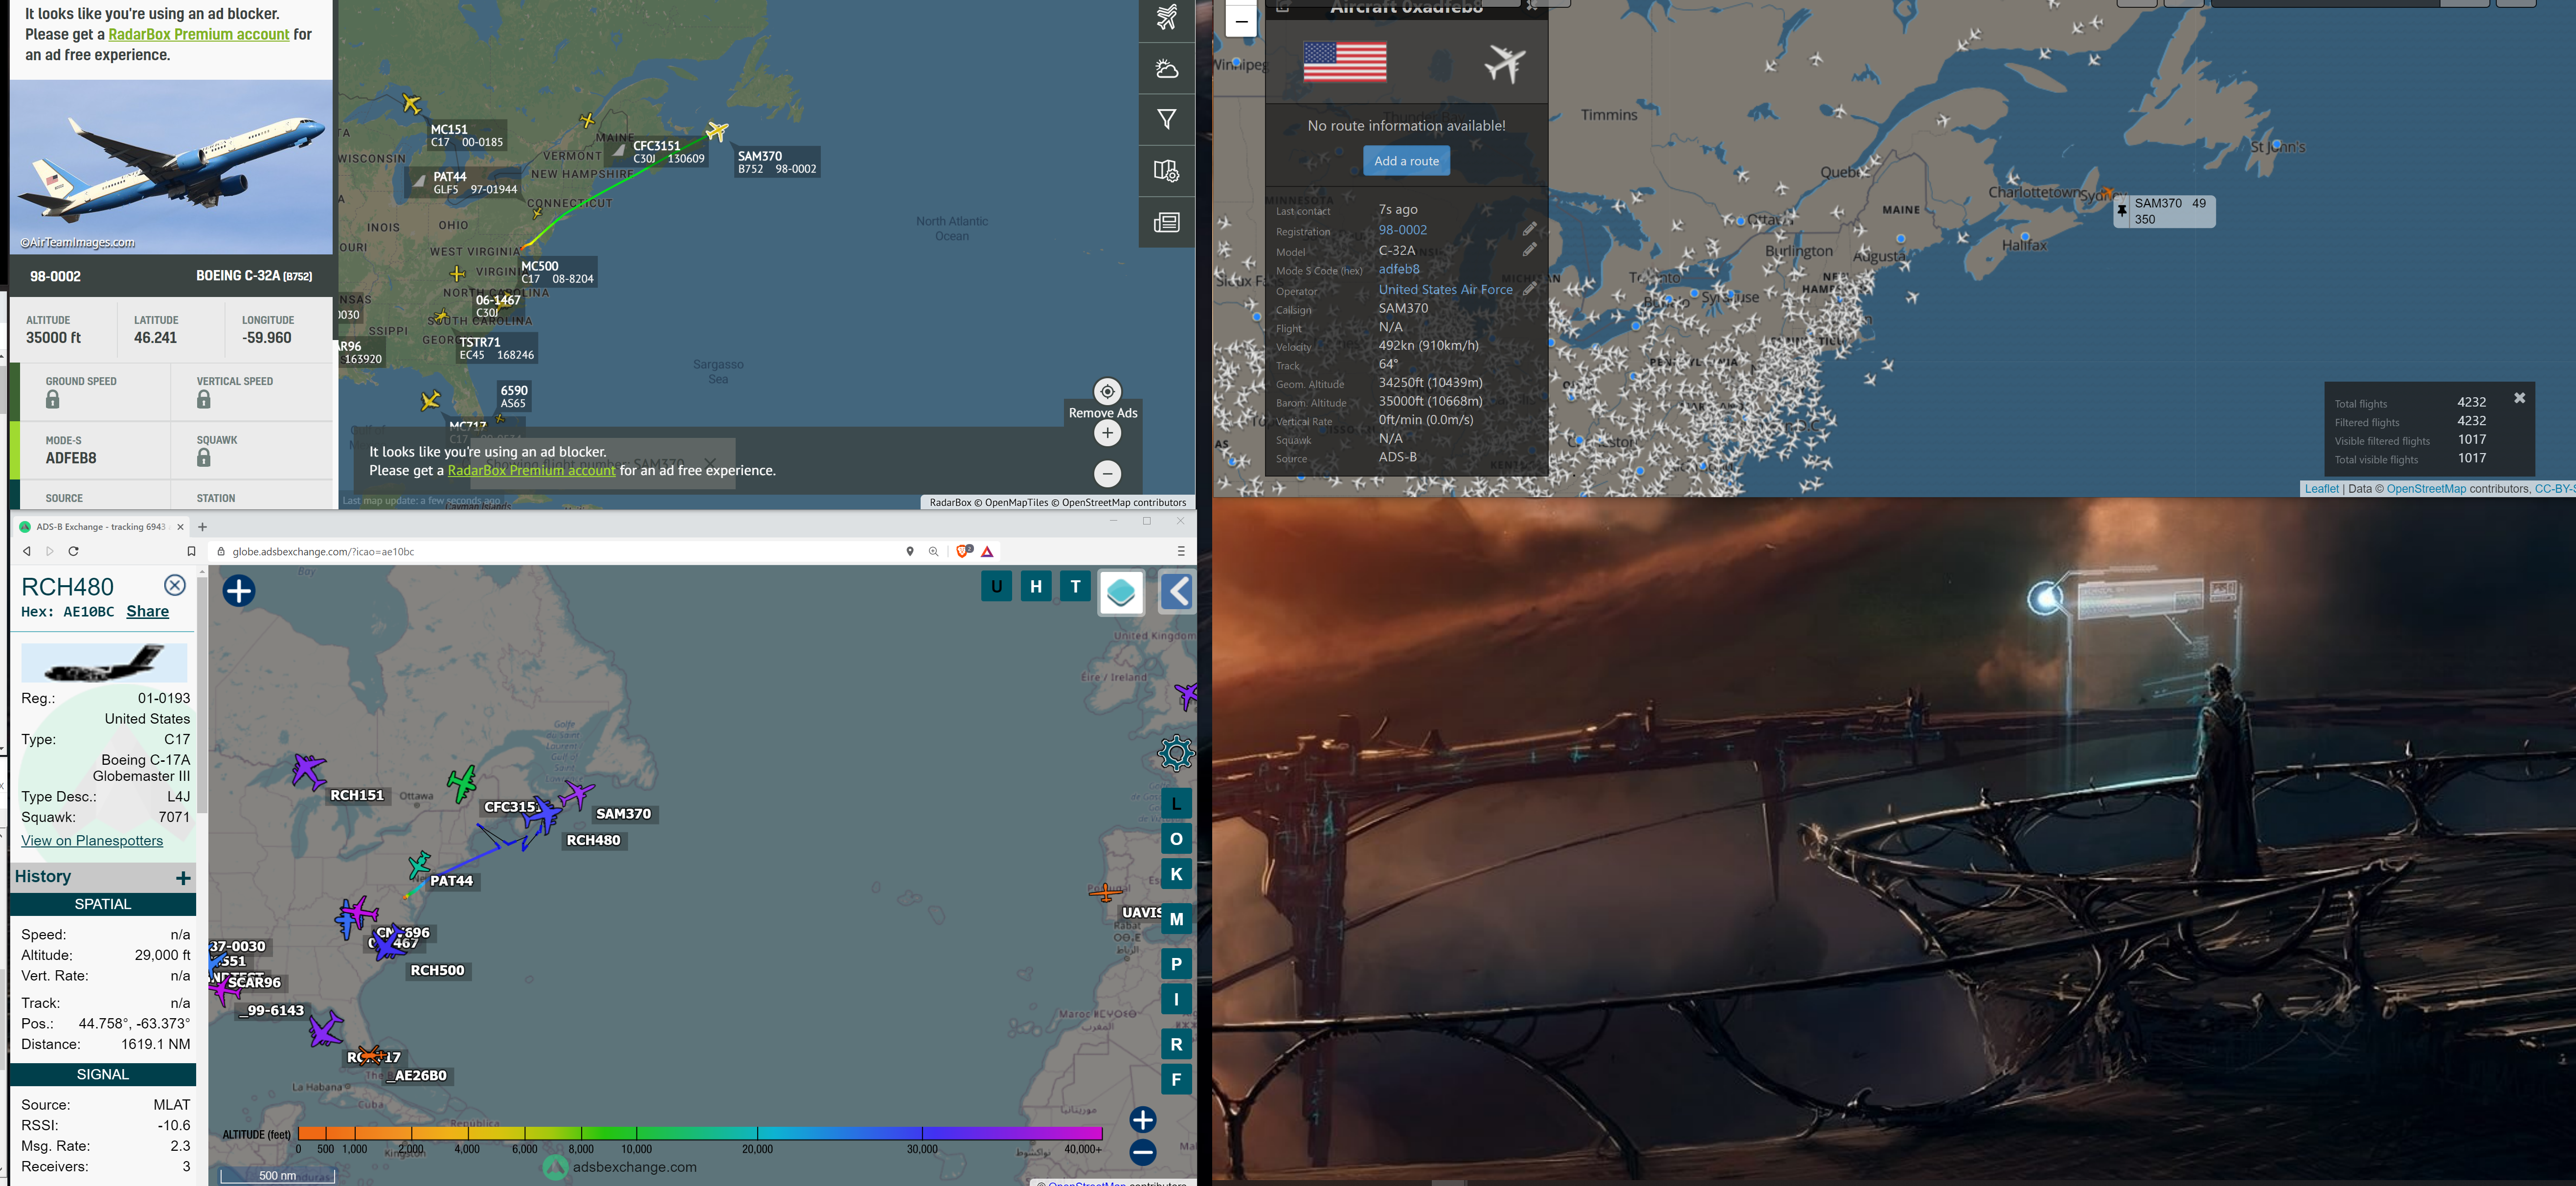Open RadarBox Premium account link in sidebar

click(x=198, y=34)
